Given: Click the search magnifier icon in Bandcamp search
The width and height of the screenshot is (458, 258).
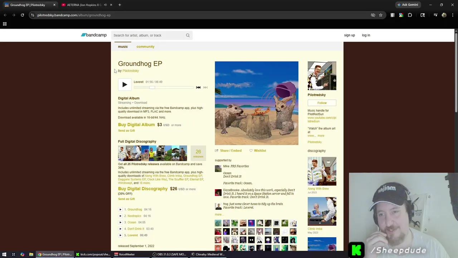Looking at the screenshot, I should pyautogui.click(x=187, y=35).
